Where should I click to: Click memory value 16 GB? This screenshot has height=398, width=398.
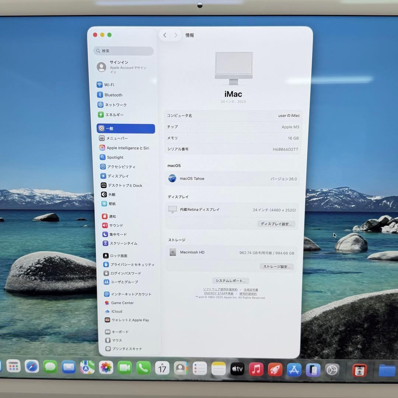293,138
